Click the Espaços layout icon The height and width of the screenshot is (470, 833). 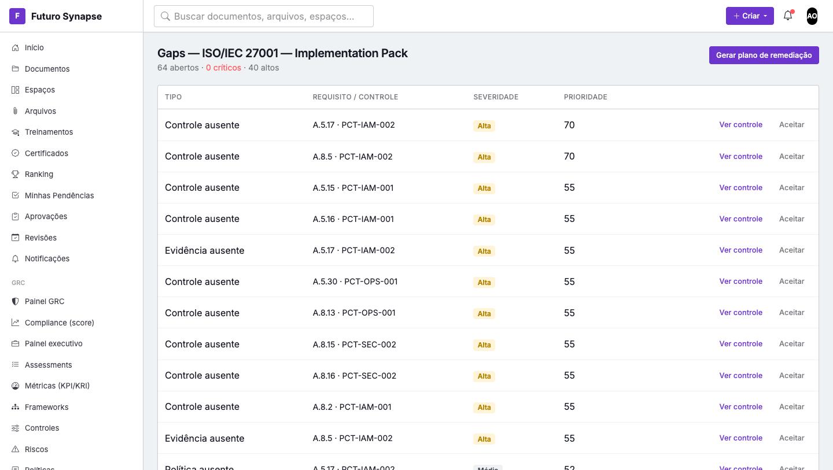[16, 90]
